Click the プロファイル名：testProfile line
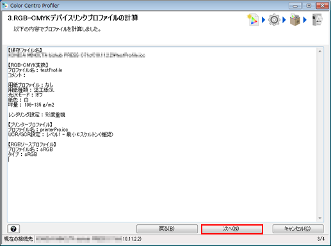The image size is (331, 246). point(35,70)
